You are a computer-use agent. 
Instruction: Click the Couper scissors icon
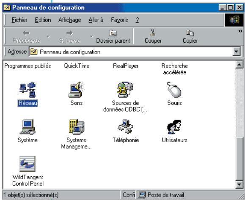(153, 33)
